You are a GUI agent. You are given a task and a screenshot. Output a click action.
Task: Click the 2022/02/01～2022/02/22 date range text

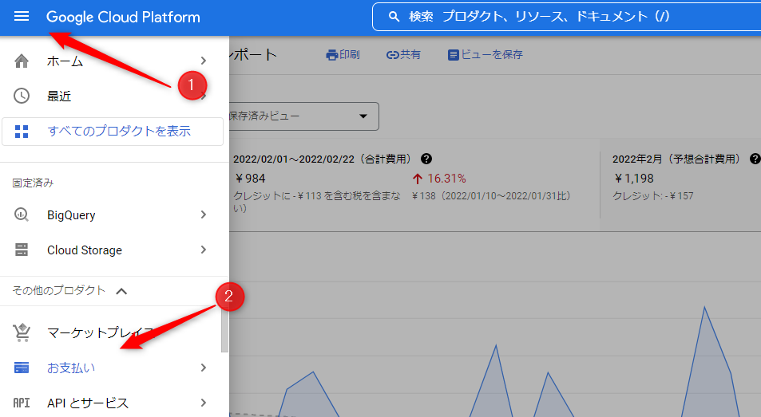(x=295, y=159)
